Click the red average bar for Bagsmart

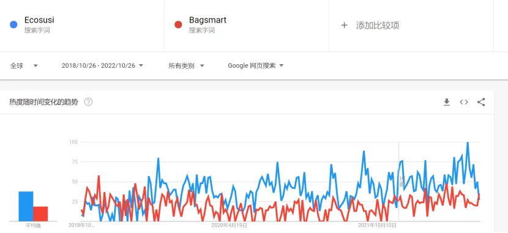(40, 213)
